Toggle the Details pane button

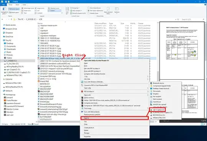click(14, 13)
